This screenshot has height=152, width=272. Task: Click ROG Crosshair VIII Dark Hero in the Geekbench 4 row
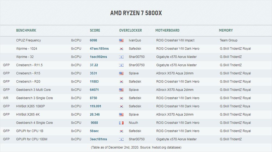pos(178,123)
